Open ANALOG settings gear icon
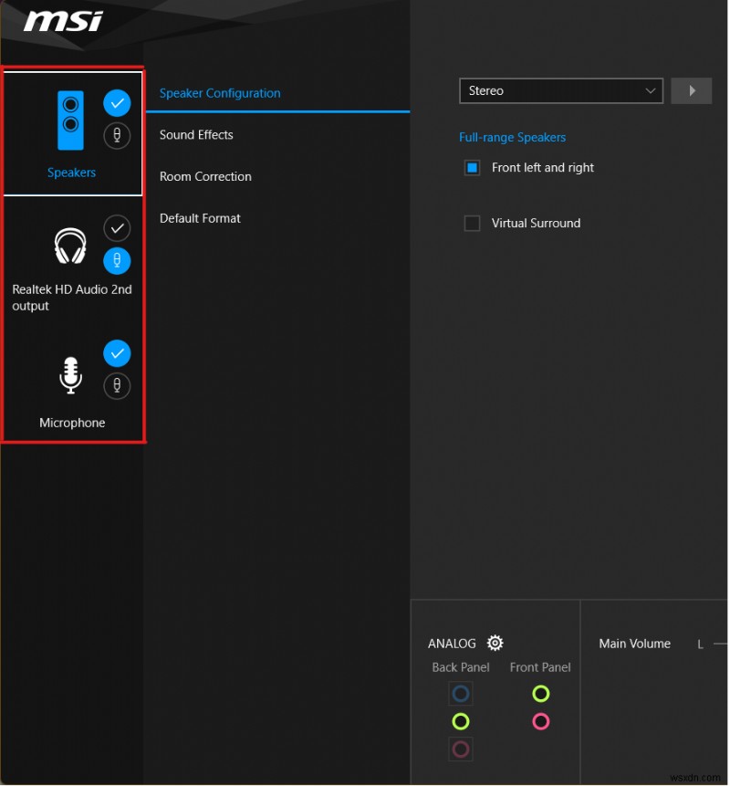This screenshot has height=786, width=730. point(495,643)
